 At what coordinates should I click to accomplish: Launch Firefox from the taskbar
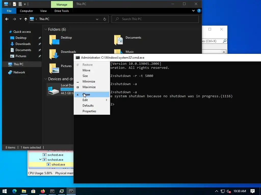[43, 191]
